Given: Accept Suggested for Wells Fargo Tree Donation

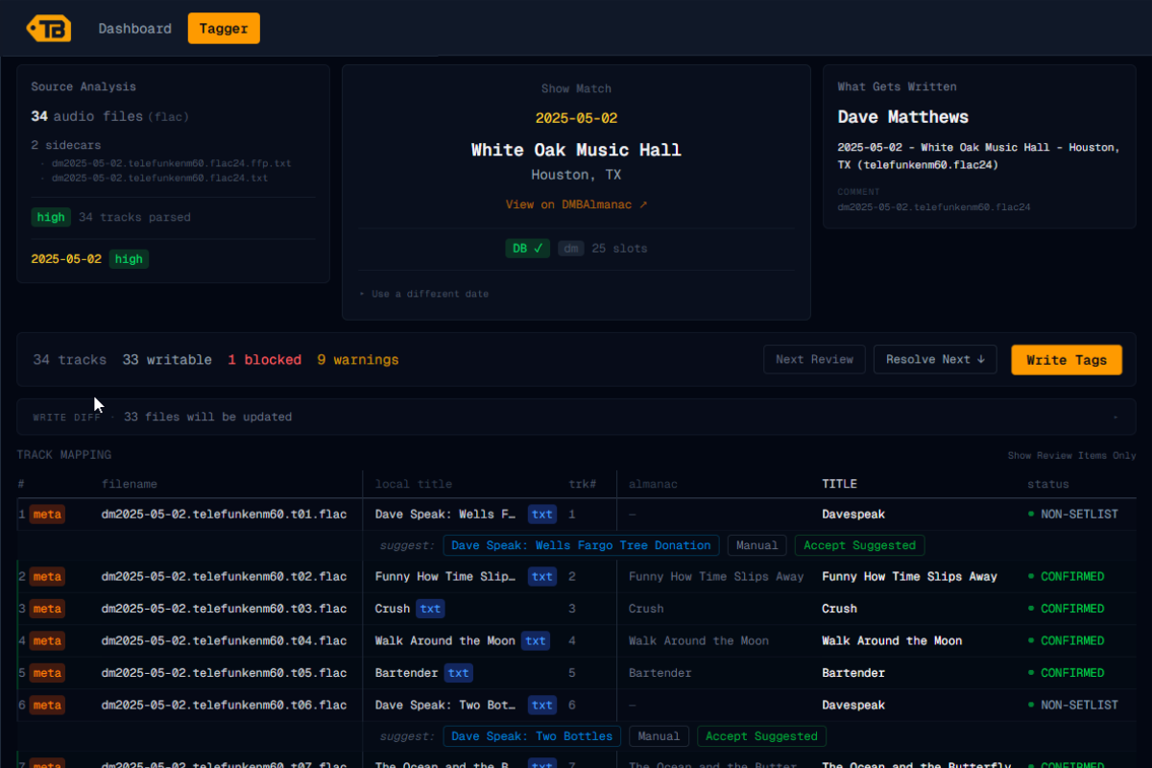Looking at the screenshot, I should pos(859,545).
